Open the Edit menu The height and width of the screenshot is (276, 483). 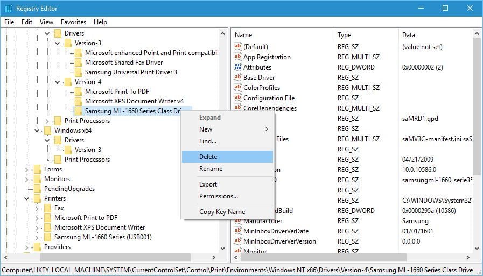tap(27, 22)
